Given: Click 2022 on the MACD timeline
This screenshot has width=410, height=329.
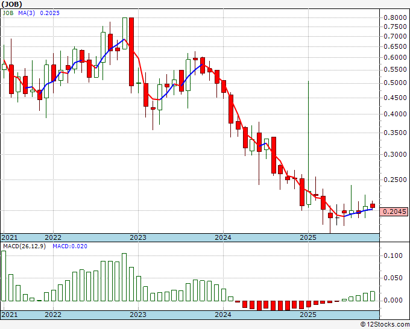Looking at the screenshot, I should point(53,315).
